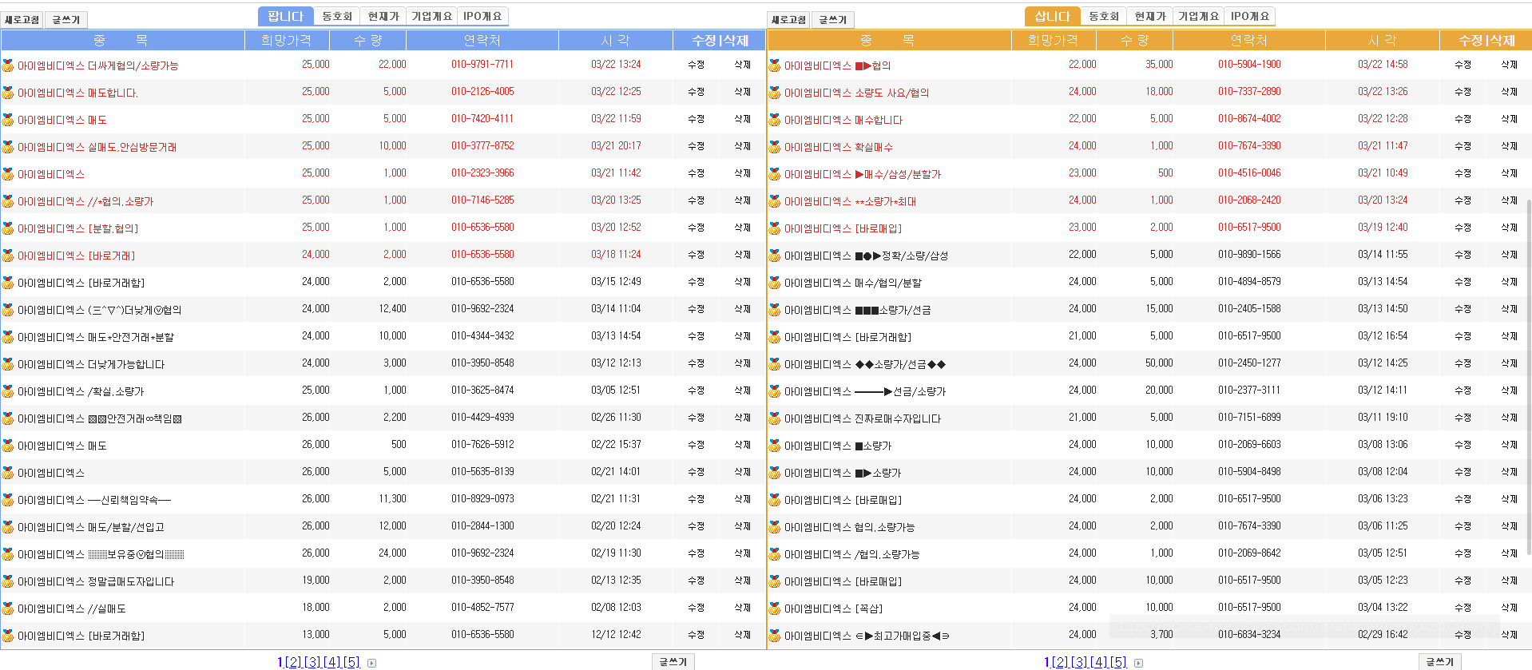Go to page 2 in sell panel

(293, 663)
